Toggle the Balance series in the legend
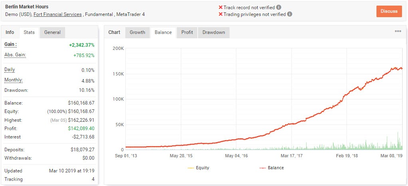The width and height of the screenshot is (408, 186). (x=271, y=168)
